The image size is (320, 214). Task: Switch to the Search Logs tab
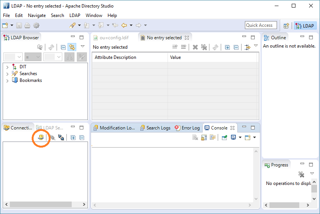click(155, 128)
